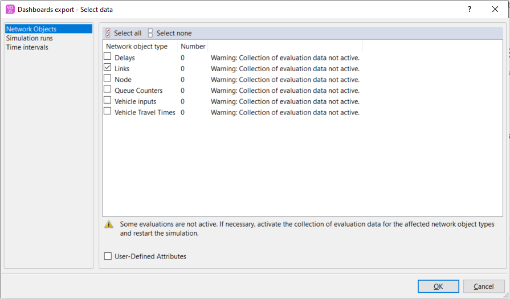Click the yellow warning triangle icon

109,224
